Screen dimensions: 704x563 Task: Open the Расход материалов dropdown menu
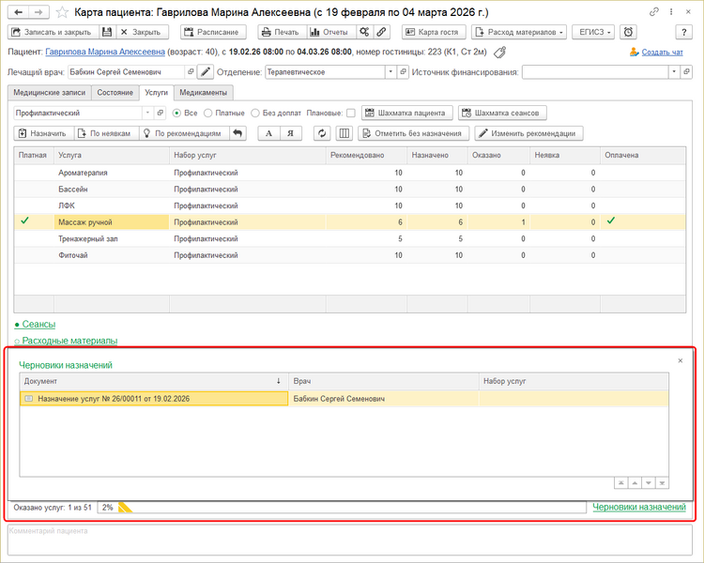pyautogui.click(x=521, y=31)
